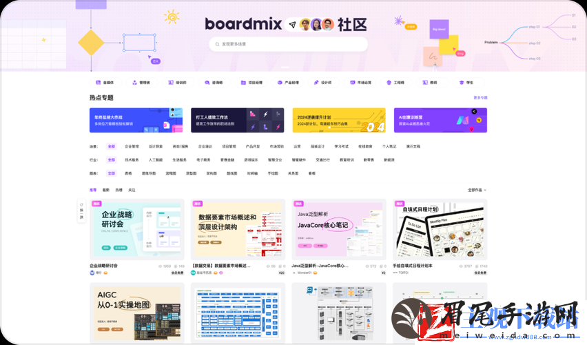Open 手绘自填式日程计划本 title

point(413,266)
